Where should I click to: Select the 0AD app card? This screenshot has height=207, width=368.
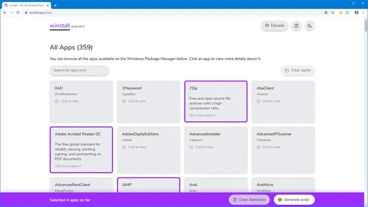coord(81,102)
